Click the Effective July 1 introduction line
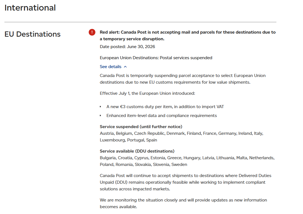 147,93
